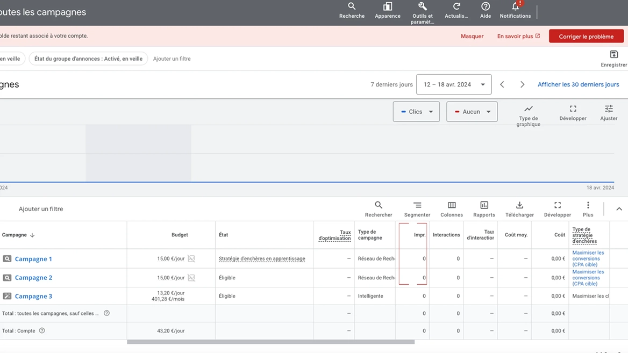
Task: Click the État column header
Action: coord(224,235)
